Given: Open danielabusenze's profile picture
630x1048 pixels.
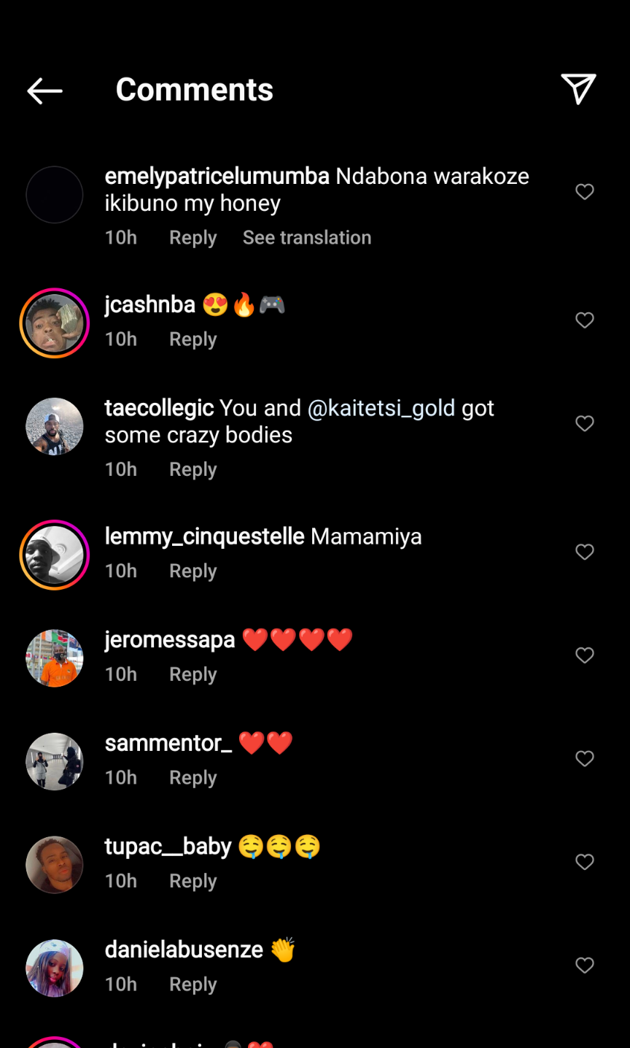Looking at the screenshot, I should [55, 968].
